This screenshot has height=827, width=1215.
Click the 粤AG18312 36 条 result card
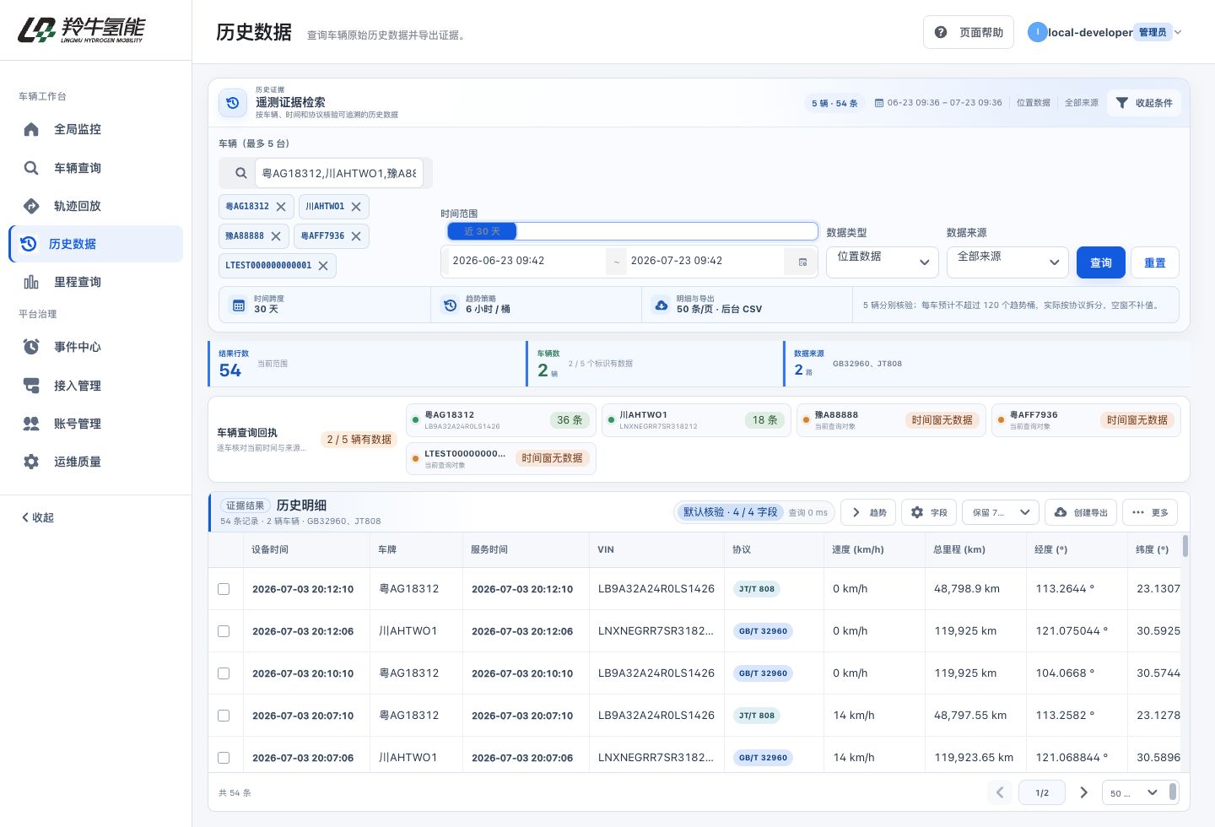501,420
